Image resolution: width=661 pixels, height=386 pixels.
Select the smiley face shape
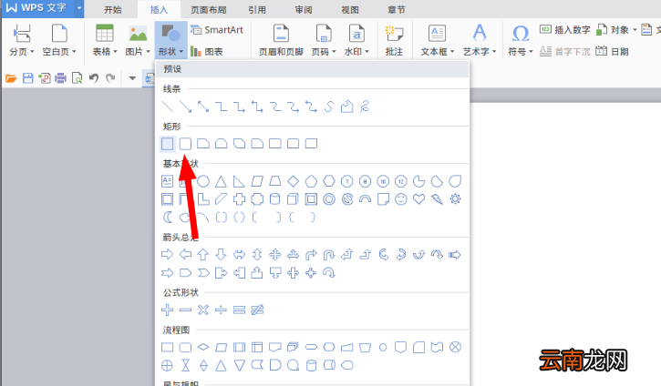pos(401,199)
